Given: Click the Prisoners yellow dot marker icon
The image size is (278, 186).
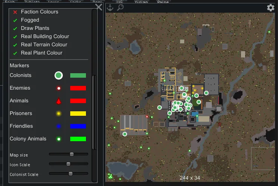Looking at the screenshot, I should pos(59,114).
